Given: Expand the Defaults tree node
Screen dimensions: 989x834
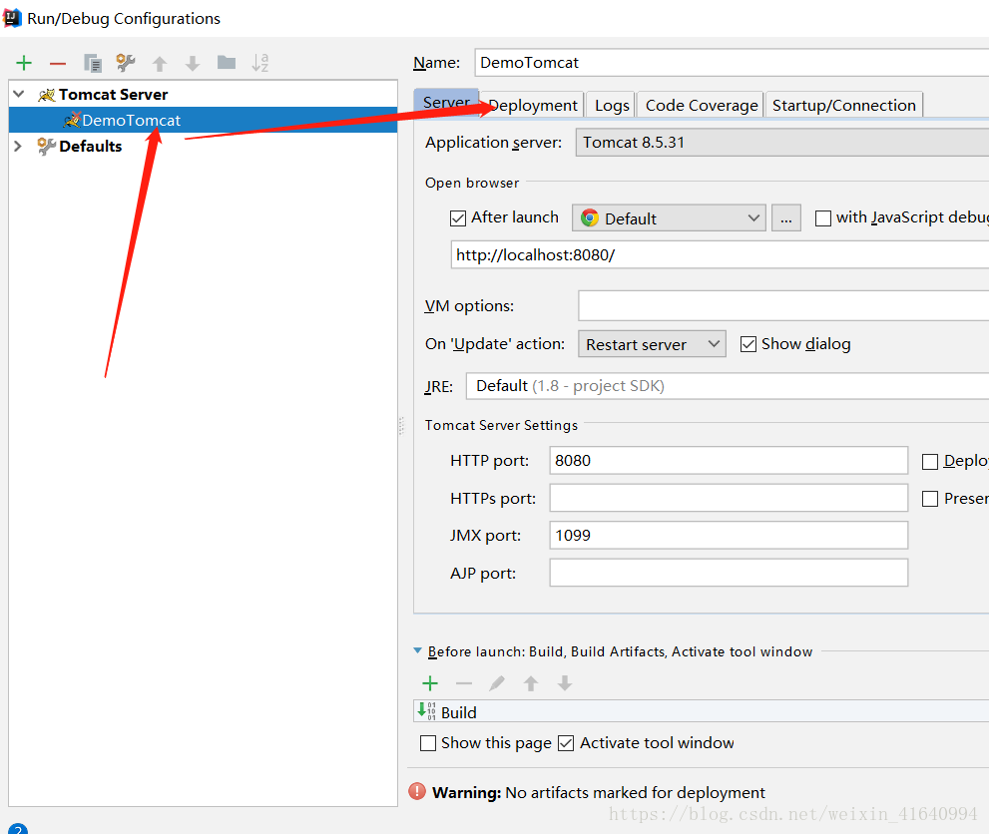Looking at the screenshot, I should coord(18,147).
